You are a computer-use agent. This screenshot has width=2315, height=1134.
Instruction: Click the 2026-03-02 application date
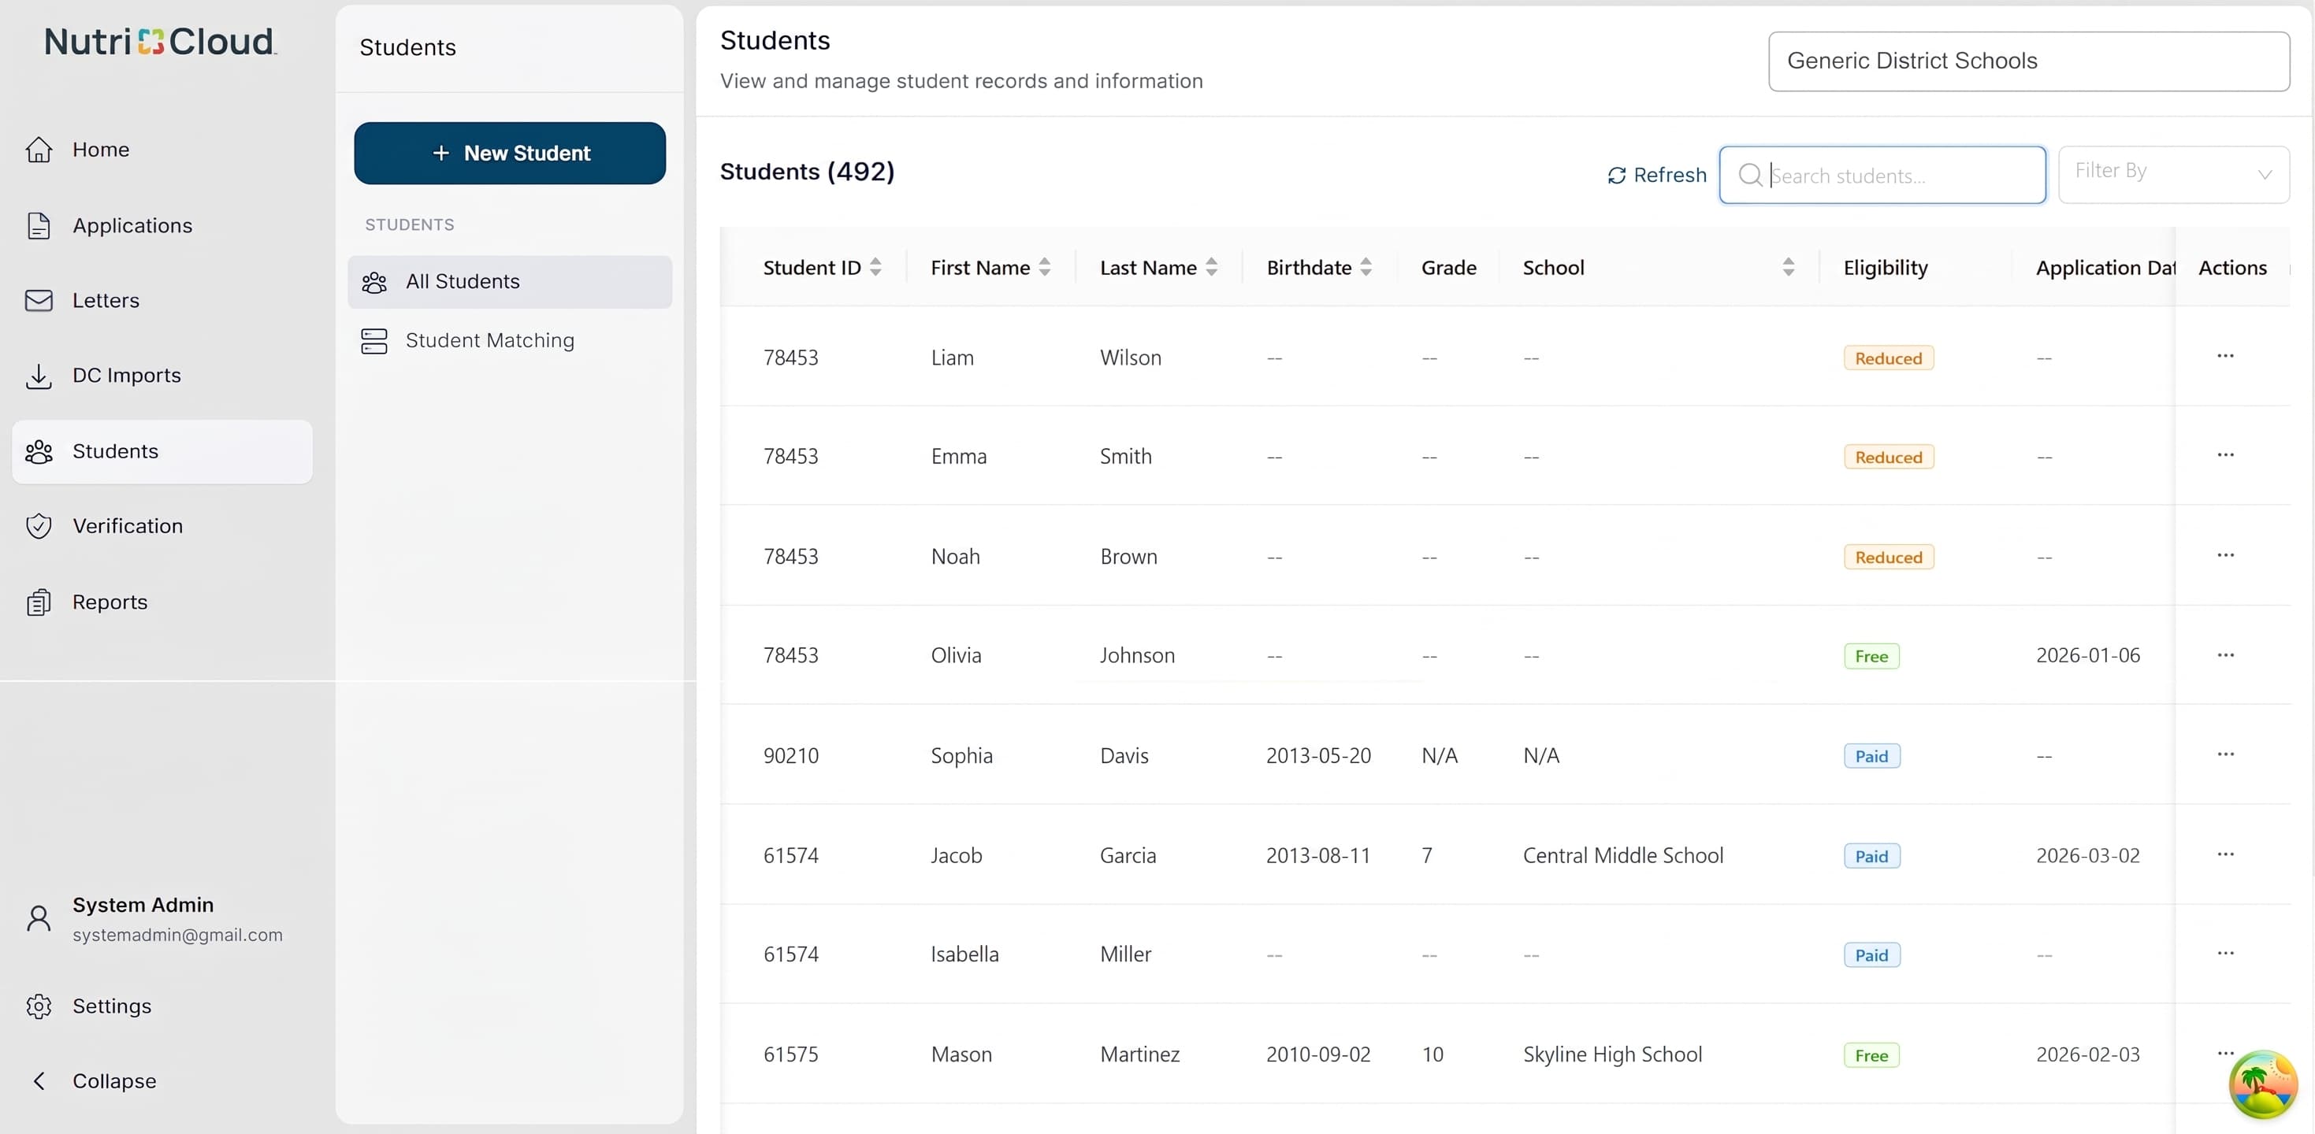click(2087, 856)
